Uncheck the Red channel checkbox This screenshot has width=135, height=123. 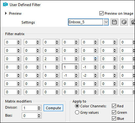coord(114,106)
